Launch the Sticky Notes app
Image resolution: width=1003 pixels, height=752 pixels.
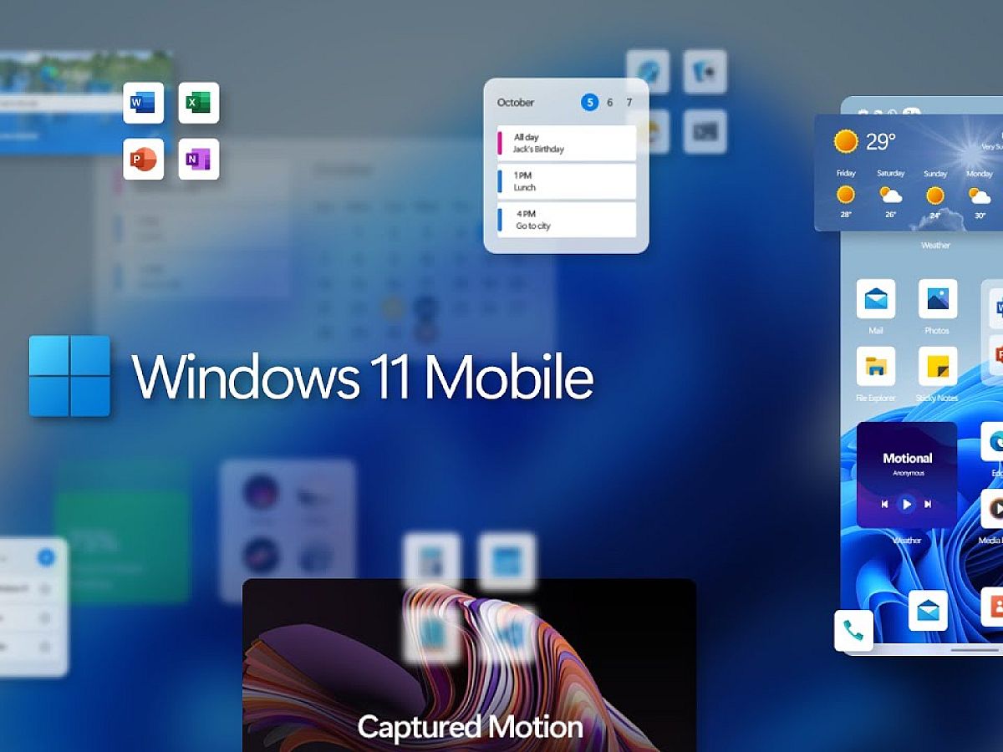(937, 367)
